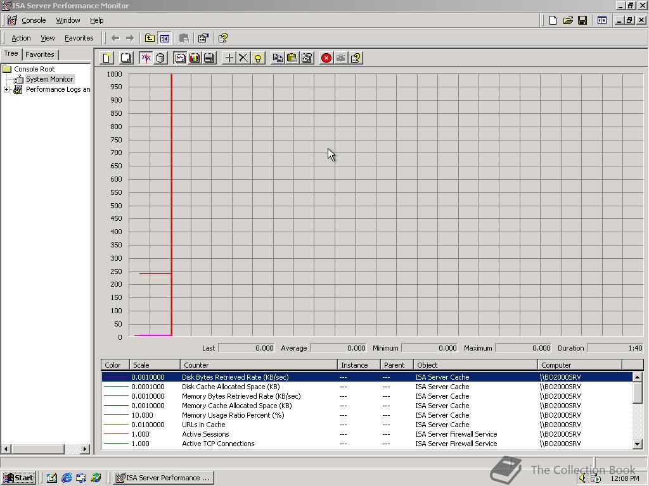Switch to the Chart view

point(180,58)
